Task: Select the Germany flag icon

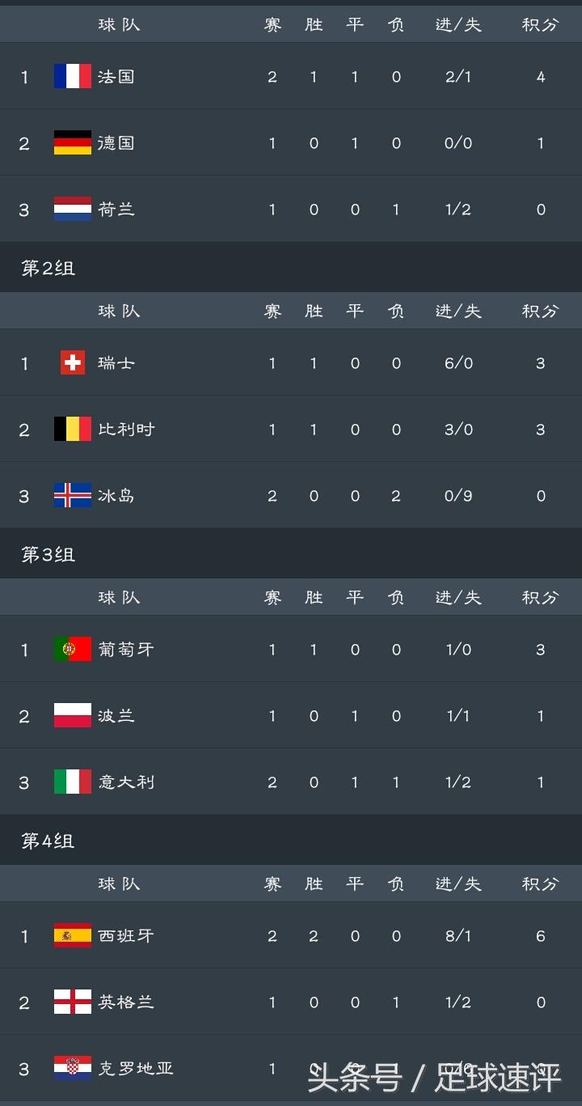Action: pyautogui.click(x=73, y=143)
